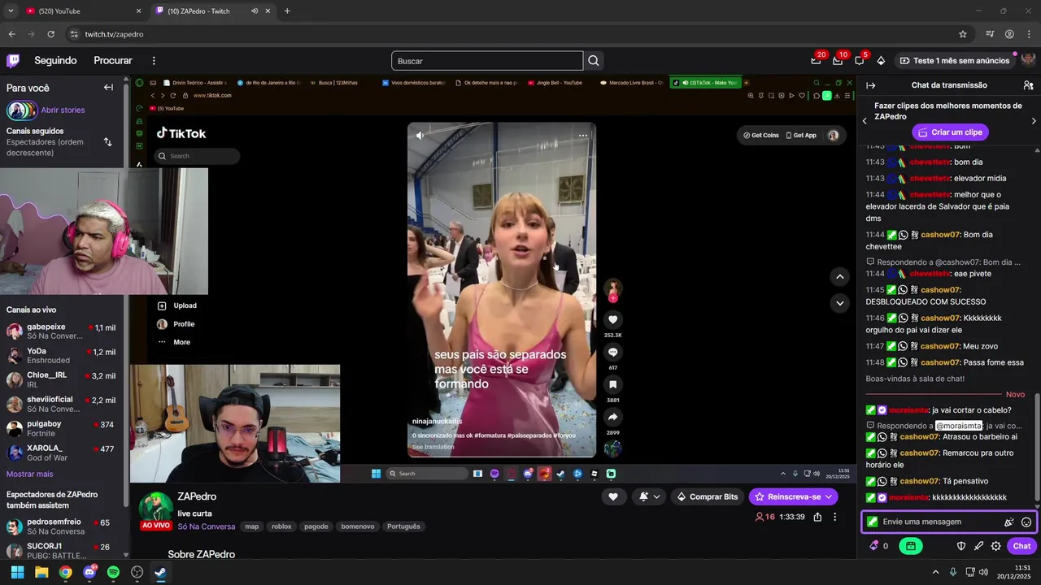The image size is (1041, 585).
Task: Open Discord from the Windows taskbar
Action: pos(89,572)
